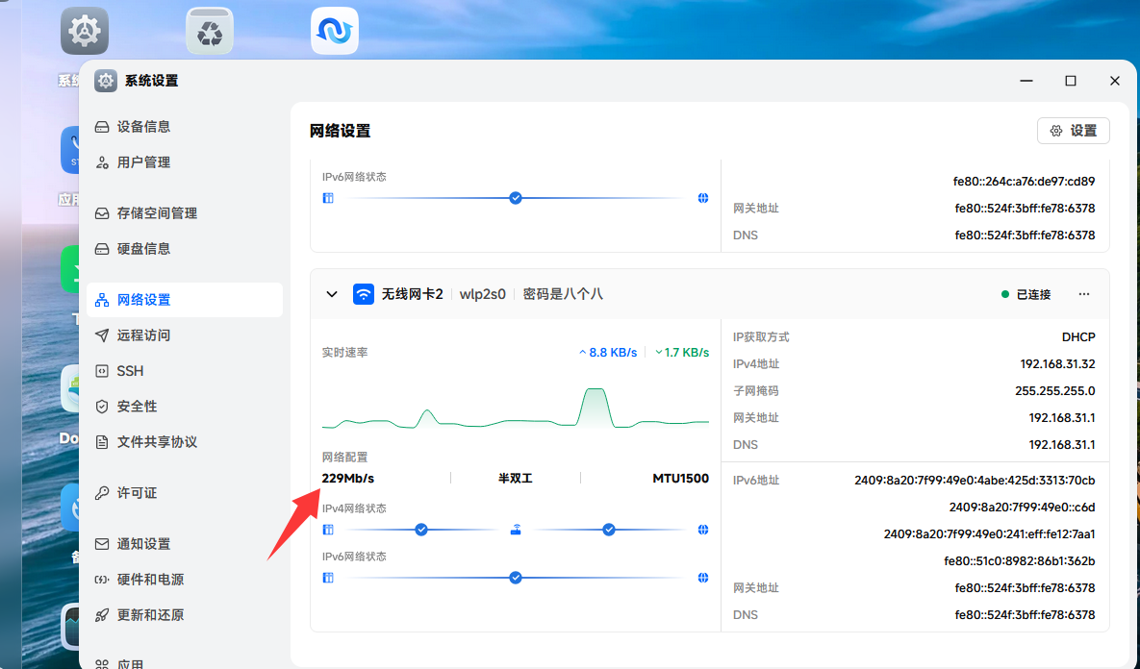Open the more options (...) menu for the wireless adapter

click(x=1084, y=294)
